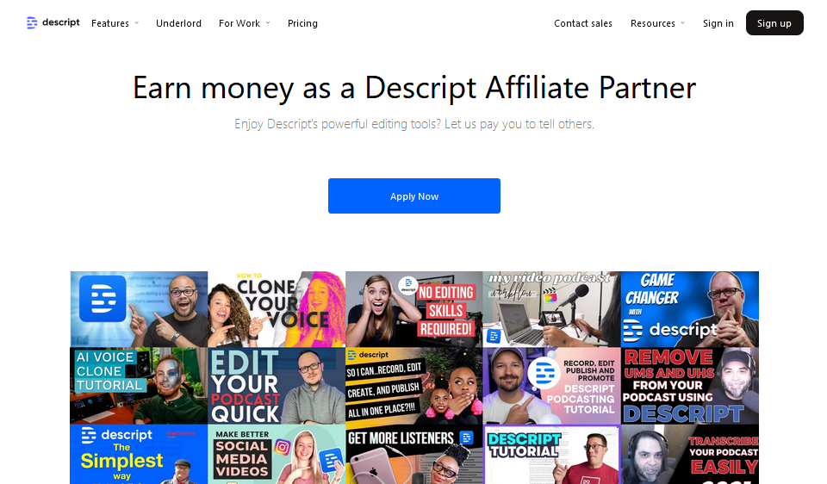Open the For Work dropdown menu
Viewport: 827px width, 484px height.
point(244,23)
